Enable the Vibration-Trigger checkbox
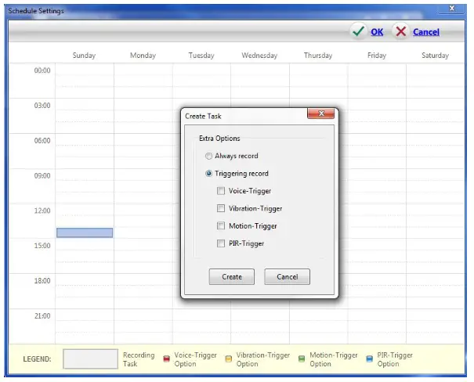Image resolution: width=474 pixels, height=382 pixels. (x=221, y=208)
